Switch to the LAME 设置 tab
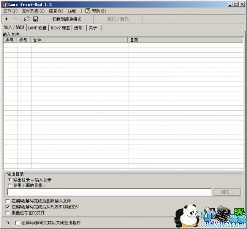247x229 pixels. click(x=37, y=28)
